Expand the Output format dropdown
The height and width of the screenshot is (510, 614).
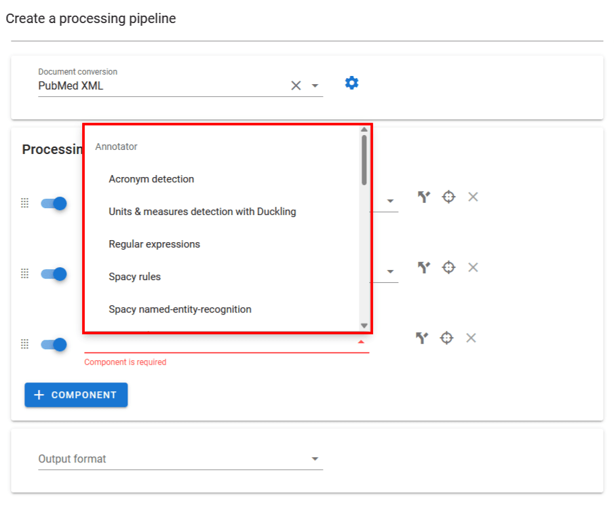click(x=315, y=459)
